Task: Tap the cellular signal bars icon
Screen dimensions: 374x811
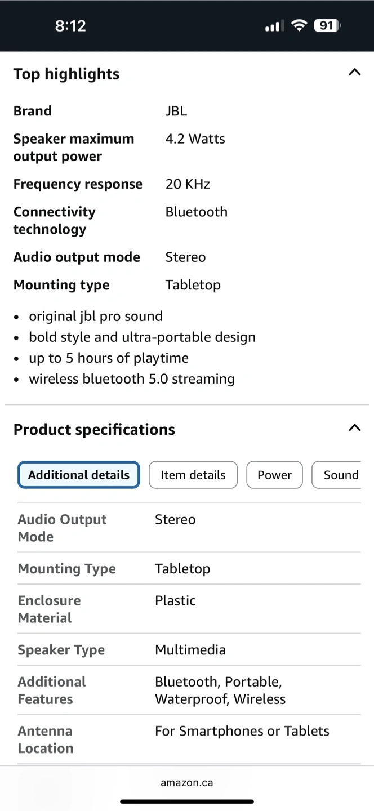Action: click(273, 26)
